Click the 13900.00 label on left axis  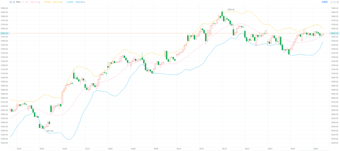coord(4,8)
